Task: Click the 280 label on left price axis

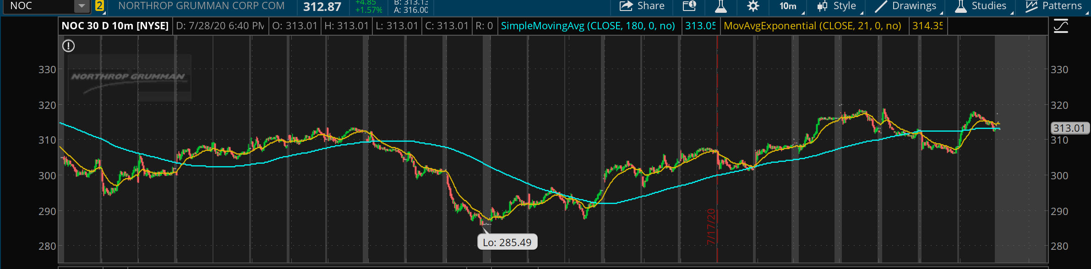Action: coord(47,246)
